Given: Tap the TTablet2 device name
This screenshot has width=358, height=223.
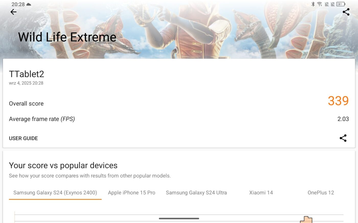Looking at the screenshot, I should (27, 74).
